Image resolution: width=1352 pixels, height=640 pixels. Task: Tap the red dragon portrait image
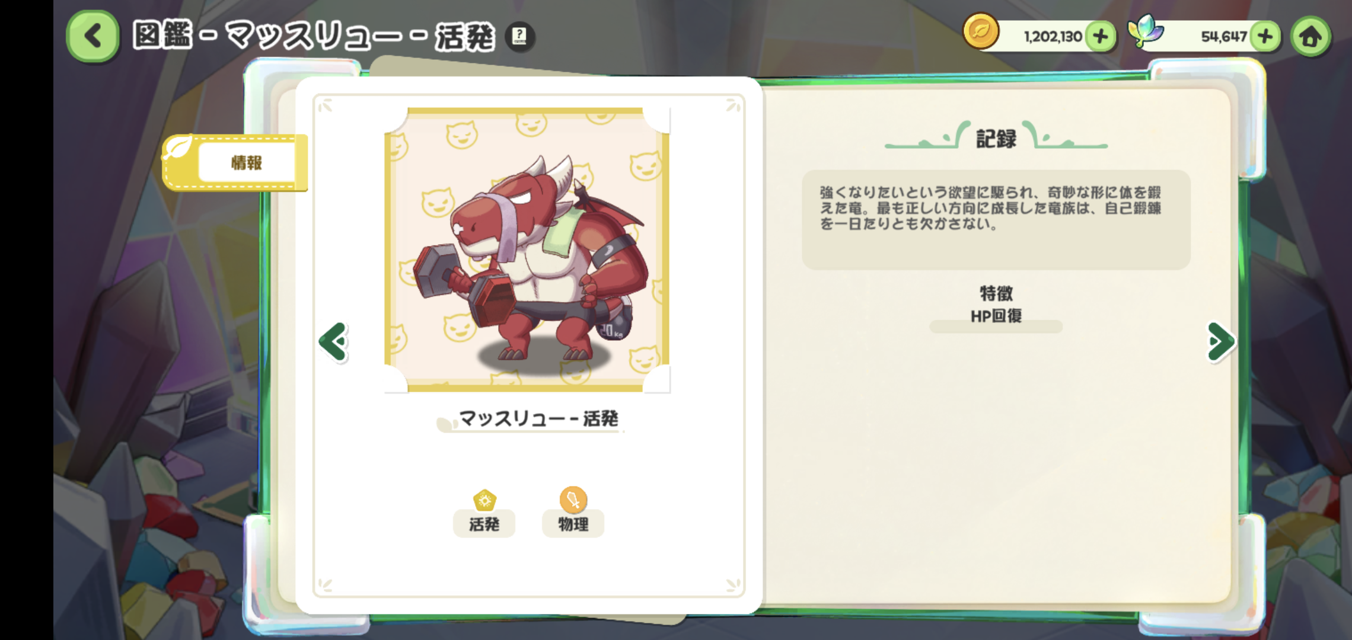coord(527,249)
